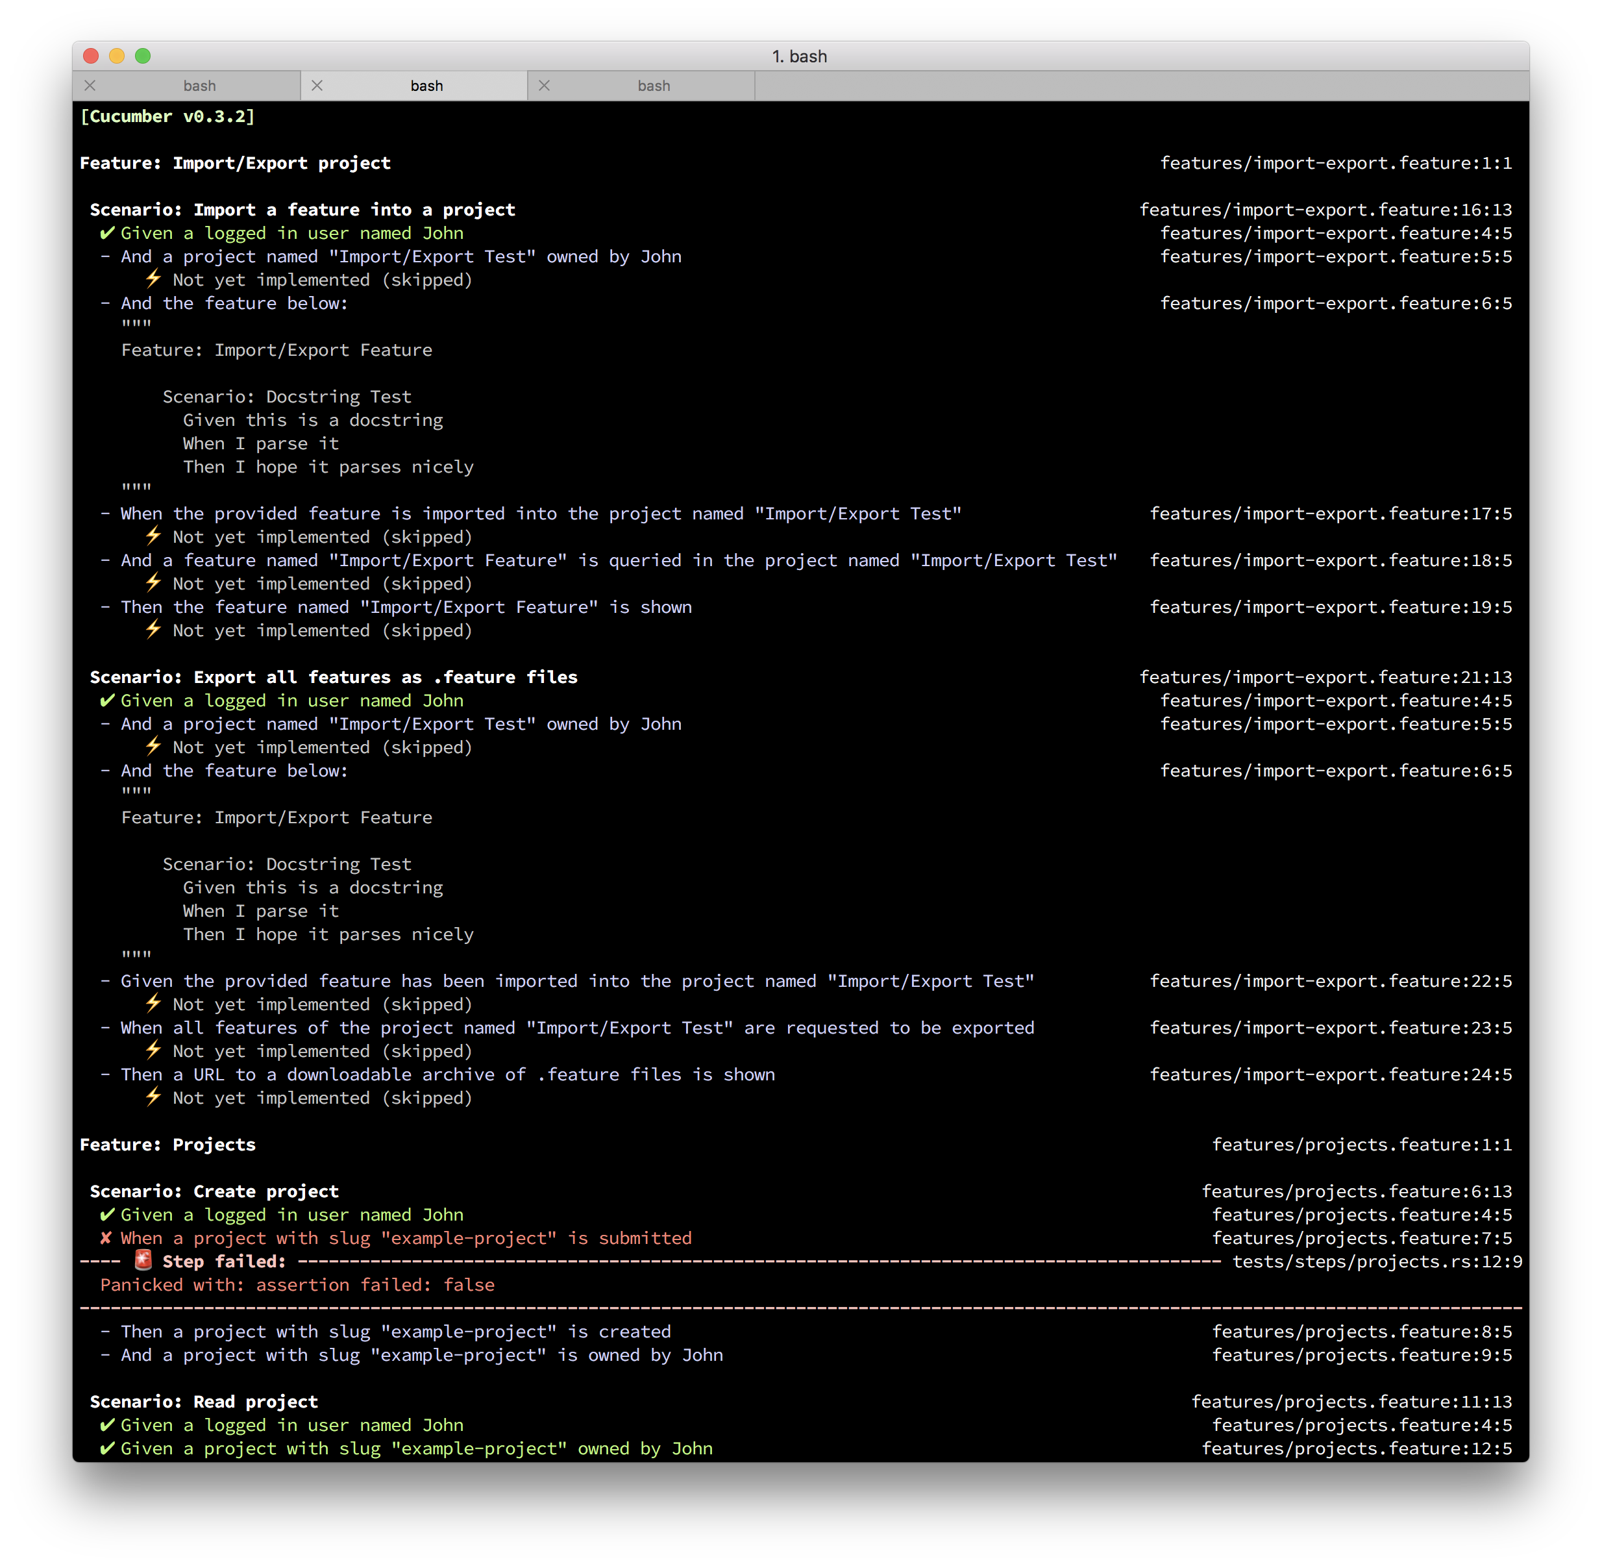Select the tests/steps/projects.rs:12:9 failure location

coord(1377,1261)
